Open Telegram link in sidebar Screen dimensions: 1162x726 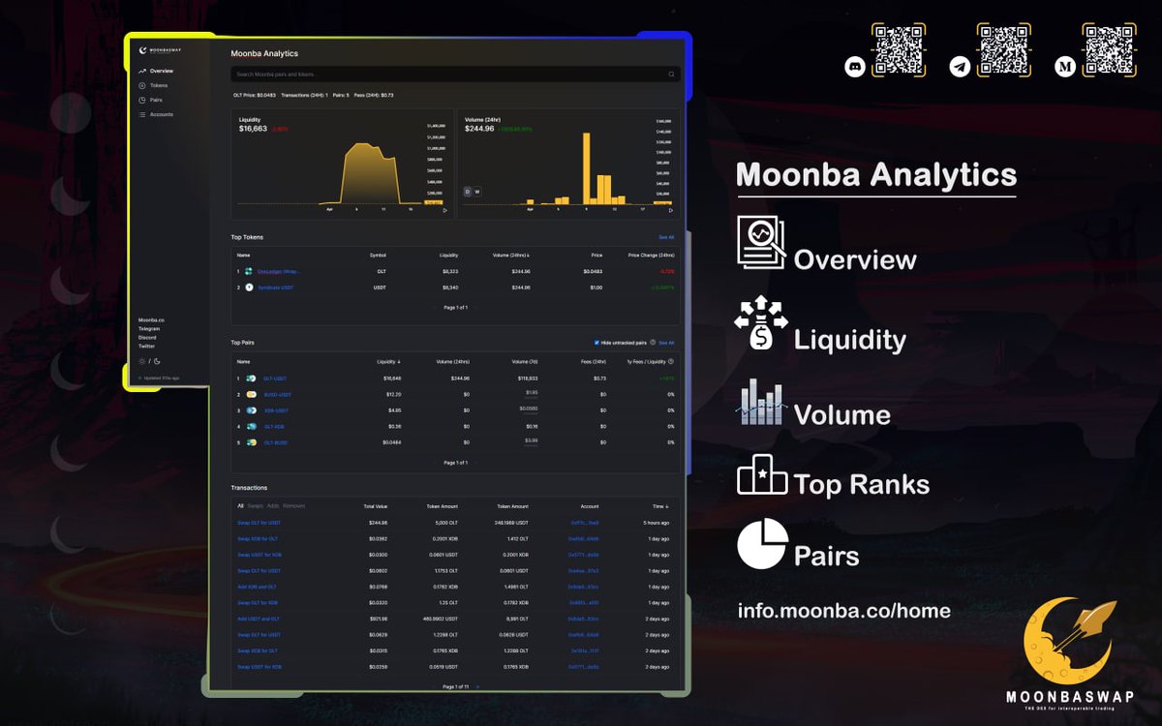pos(149,328)
